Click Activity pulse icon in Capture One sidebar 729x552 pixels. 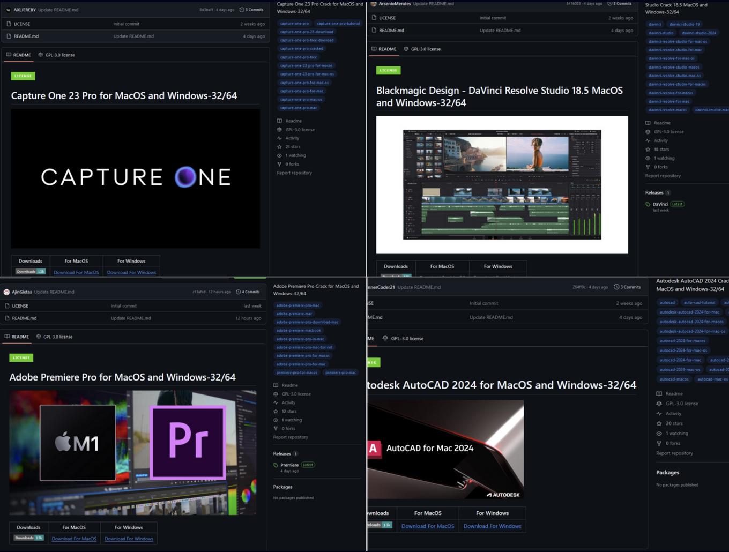click(x=279, y=138)
